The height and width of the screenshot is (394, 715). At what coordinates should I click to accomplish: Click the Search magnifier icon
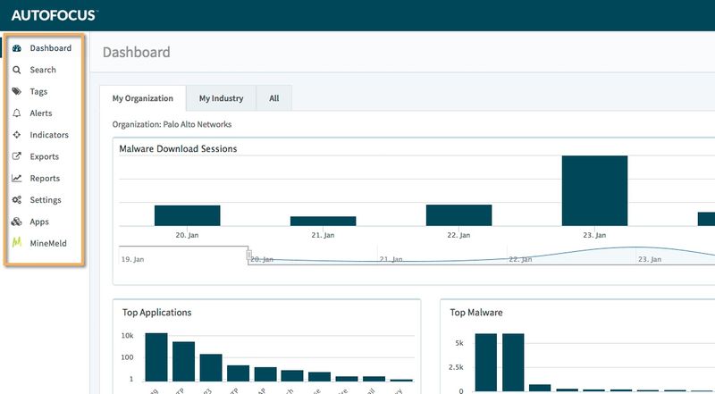[x=16, y=70]
